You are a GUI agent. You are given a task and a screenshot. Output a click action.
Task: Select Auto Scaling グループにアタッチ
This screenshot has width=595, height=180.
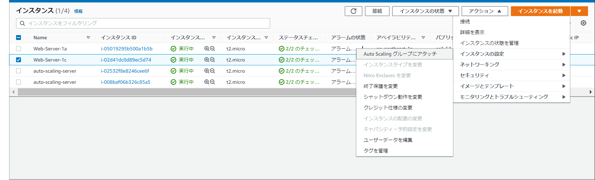(404, 54)
